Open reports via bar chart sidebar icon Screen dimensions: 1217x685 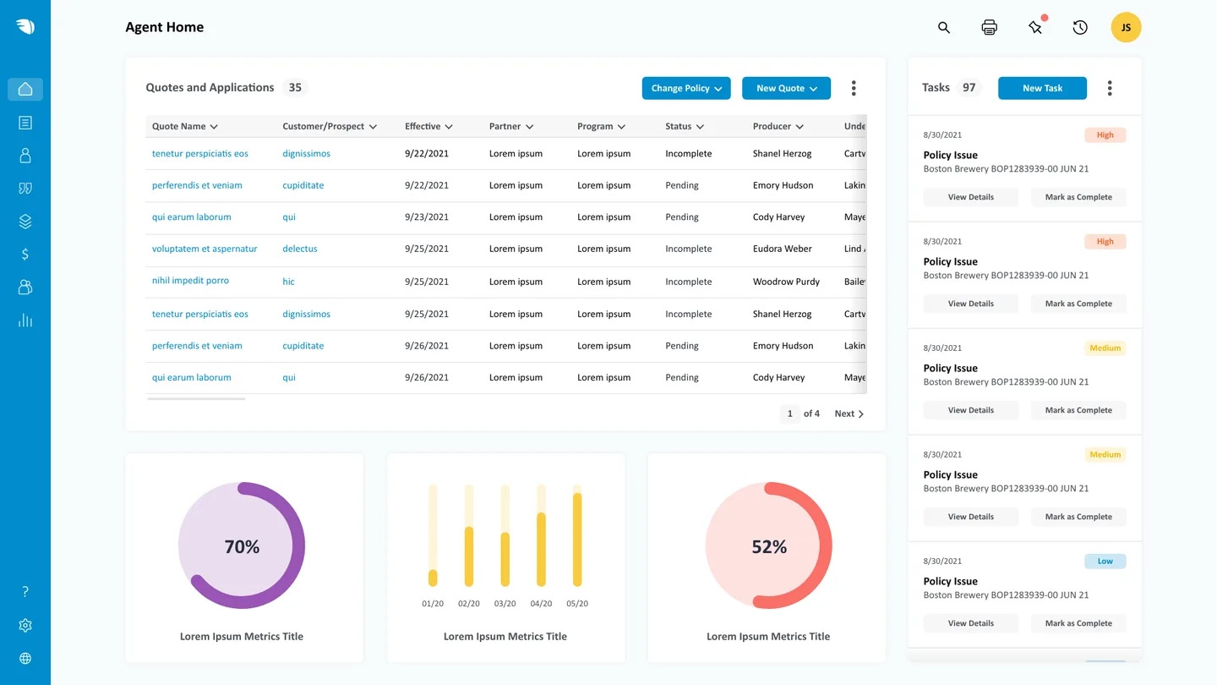pos(25,320)
